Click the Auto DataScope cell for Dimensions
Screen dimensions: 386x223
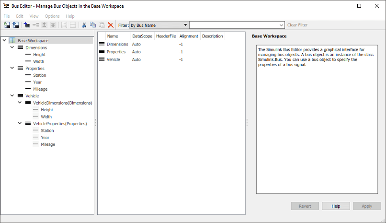click(x=136, y=44)
